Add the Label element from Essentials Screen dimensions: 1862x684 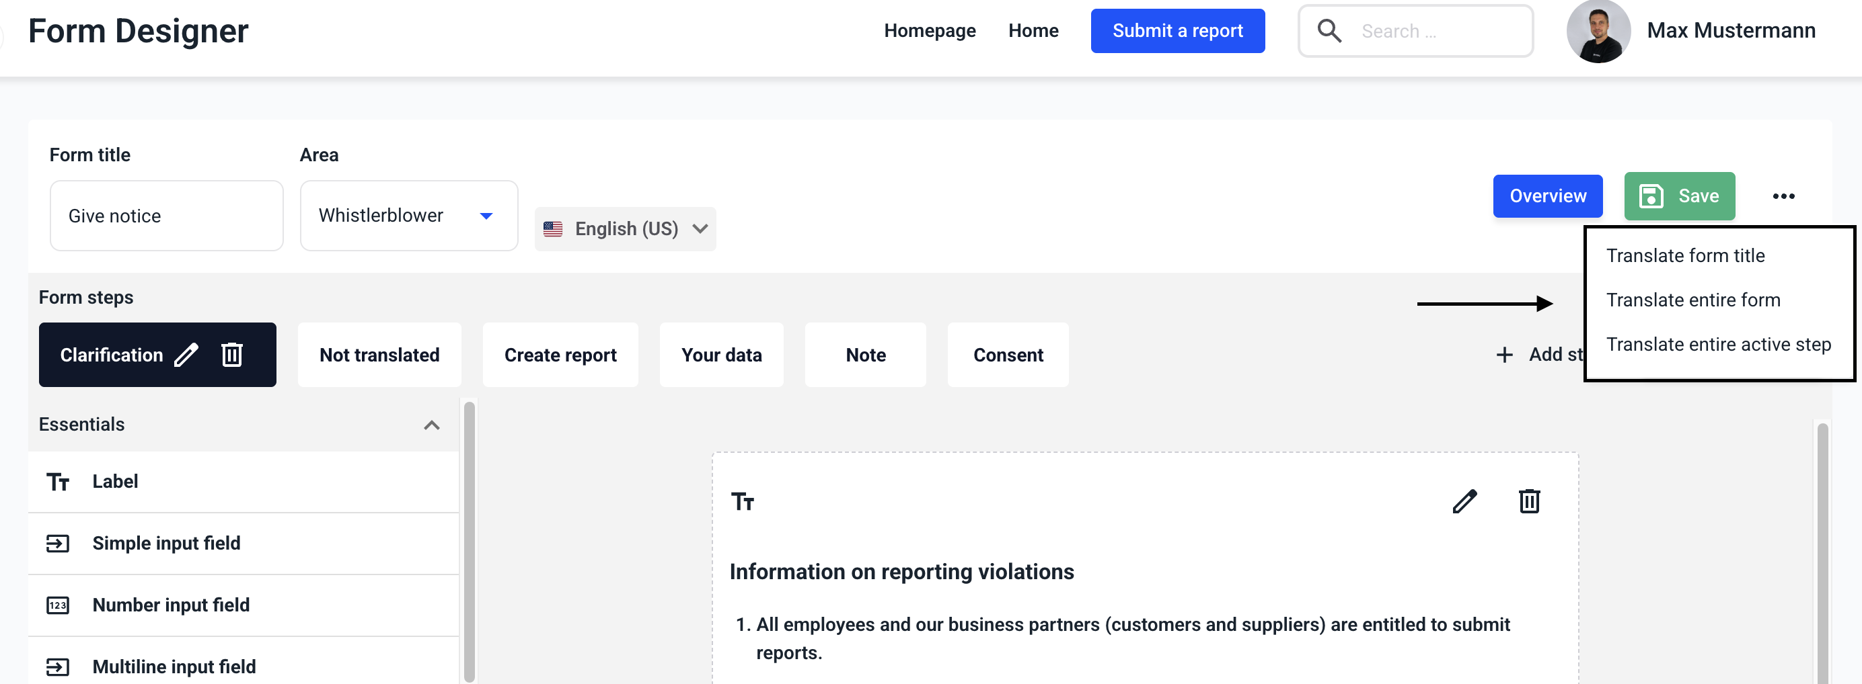point(115,482)
